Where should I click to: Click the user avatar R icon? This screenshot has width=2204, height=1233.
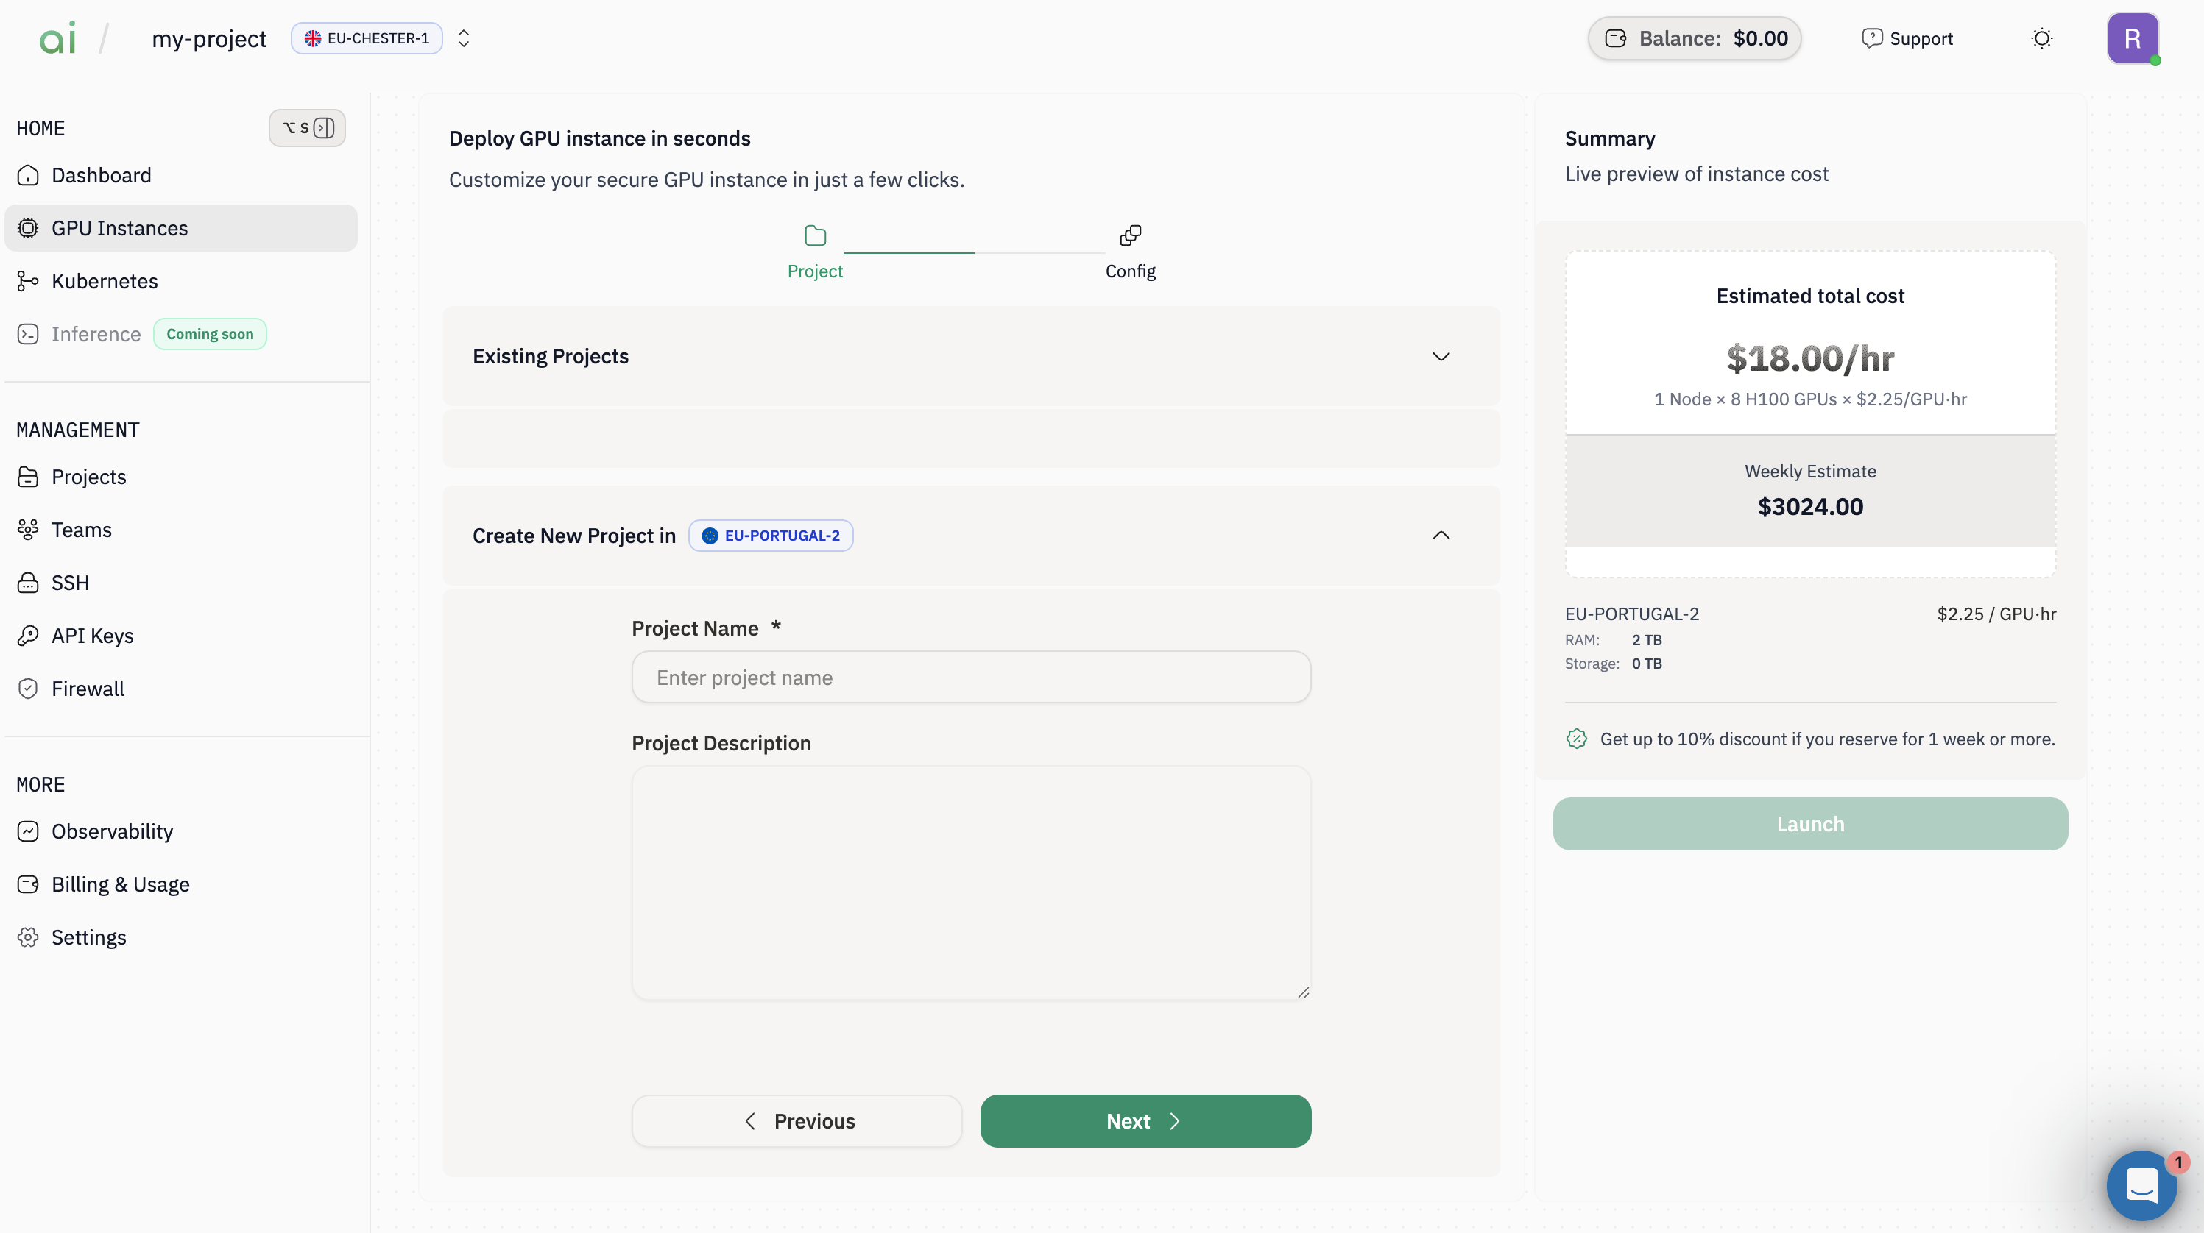(2132, 38)
